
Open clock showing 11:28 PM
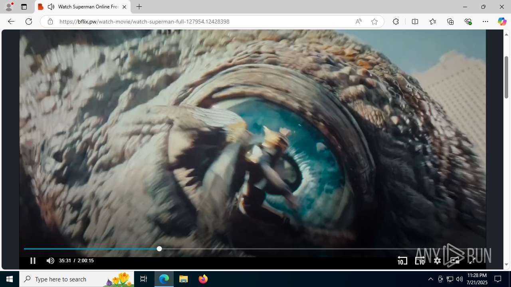pos(477,279)
